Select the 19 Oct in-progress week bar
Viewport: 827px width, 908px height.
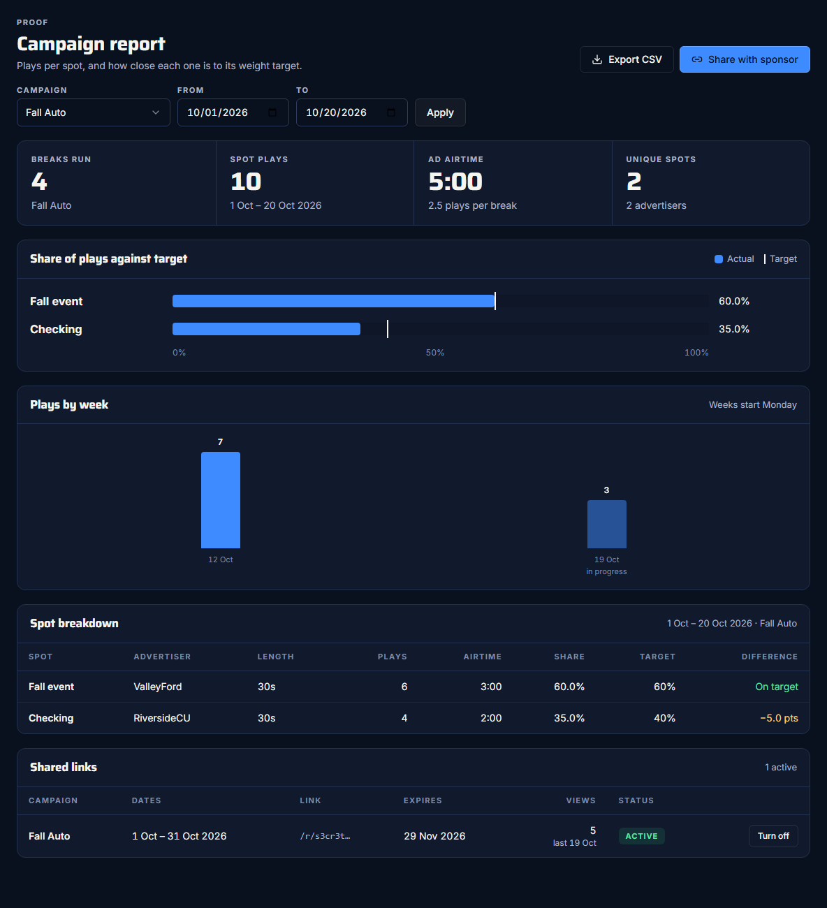607,524
